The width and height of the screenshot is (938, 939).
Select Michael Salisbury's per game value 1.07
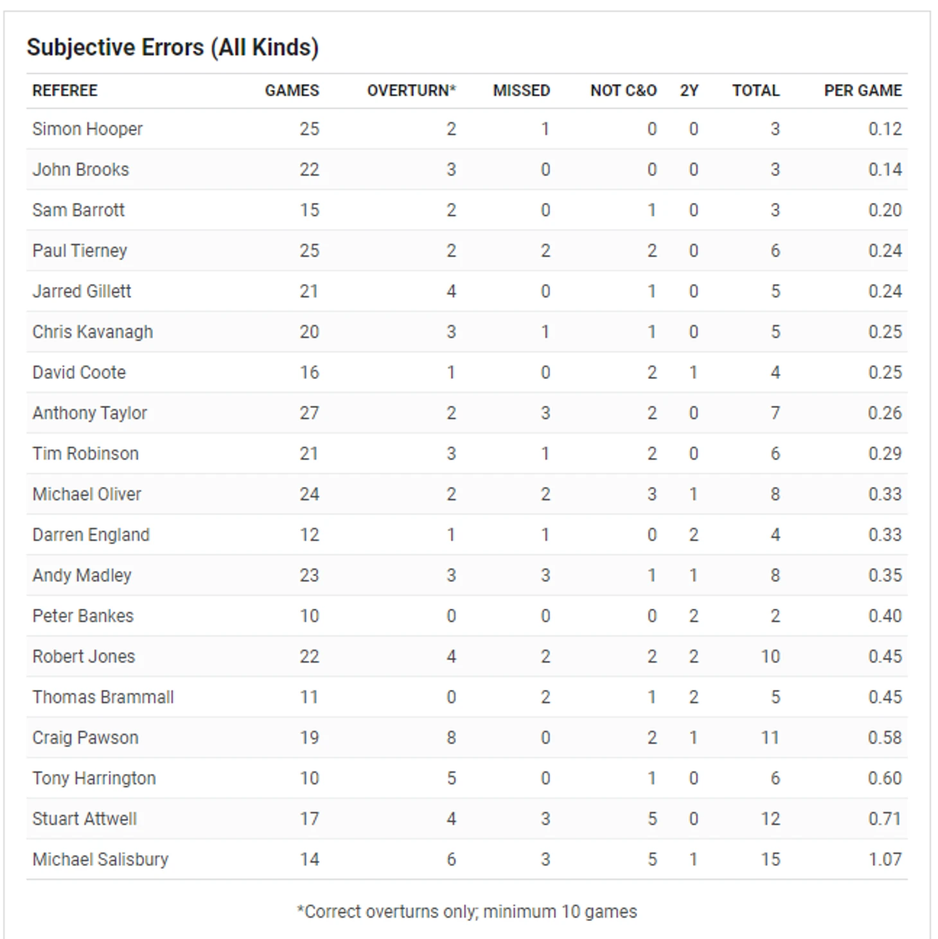click(885, 859)
